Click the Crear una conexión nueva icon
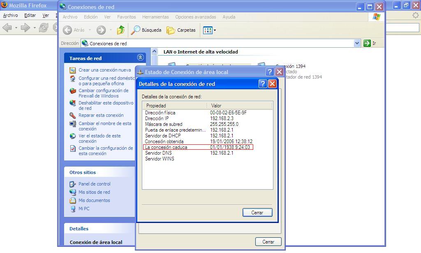Screen dimensions: 421x253 click(73, 70)
